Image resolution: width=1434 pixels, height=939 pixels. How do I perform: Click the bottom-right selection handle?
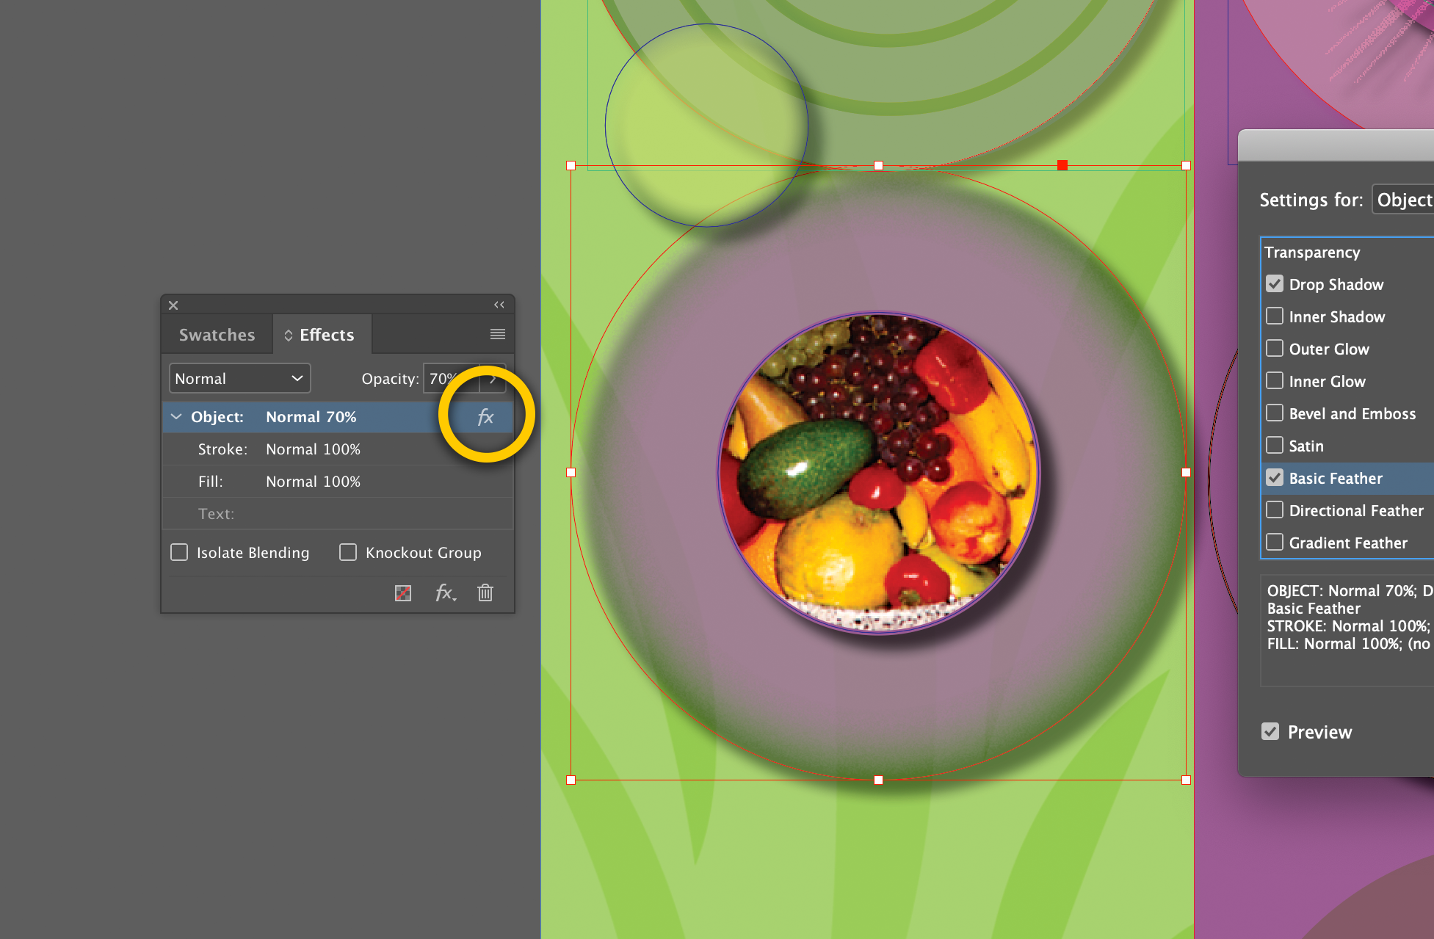[x=1186, y=780]
